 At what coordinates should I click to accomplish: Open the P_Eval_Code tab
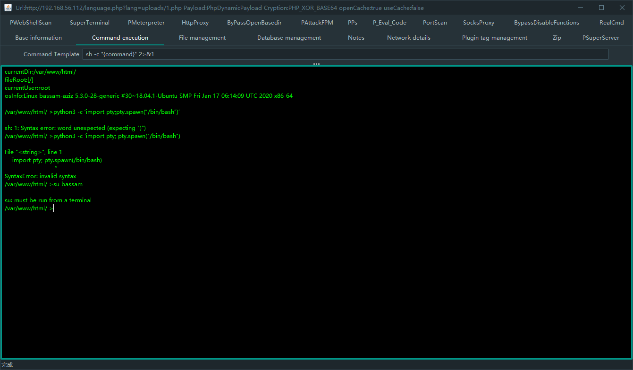click(x=389, y=22)
